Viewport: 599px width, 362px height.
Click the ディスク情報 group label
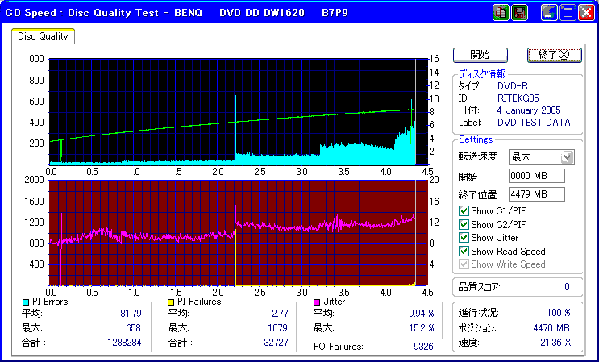[482, 73]
